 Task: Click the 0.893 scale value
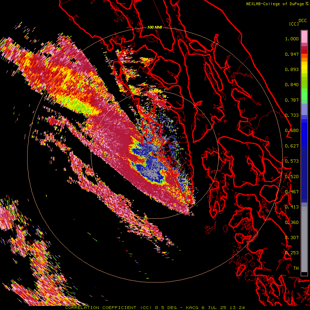292,69
